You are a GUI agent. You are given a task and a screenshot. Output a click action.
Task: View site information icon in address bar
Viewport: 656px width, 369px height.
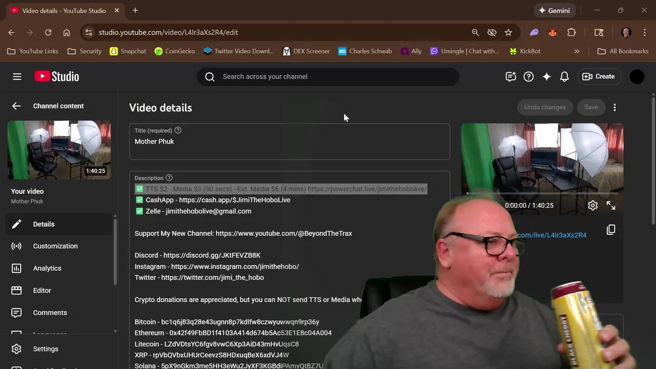pyautogui.click(x=89, y=32)
